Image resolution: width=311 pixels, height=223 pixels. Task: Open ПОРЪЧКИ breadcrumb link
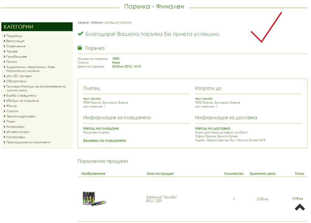tap(97, 23)
